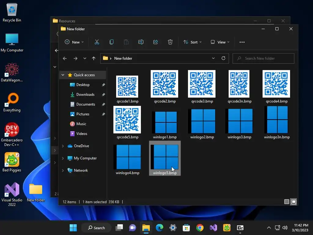This screenshot has height=235, width=313.
Task: Select the qrcode2.bmp thumbnail
Action: coord(164,84)
